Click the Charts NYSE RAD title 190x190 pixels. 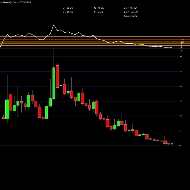(x=22, y=2)
